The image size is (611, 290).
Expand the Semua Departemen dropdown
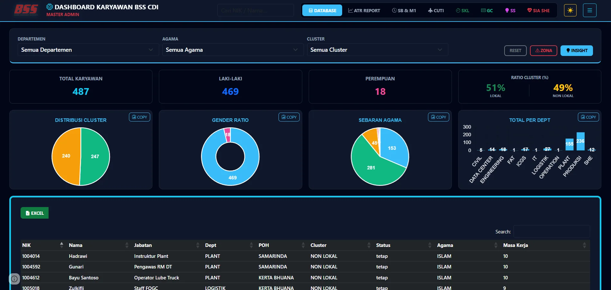pyautogui.click(x=88, y=50)
